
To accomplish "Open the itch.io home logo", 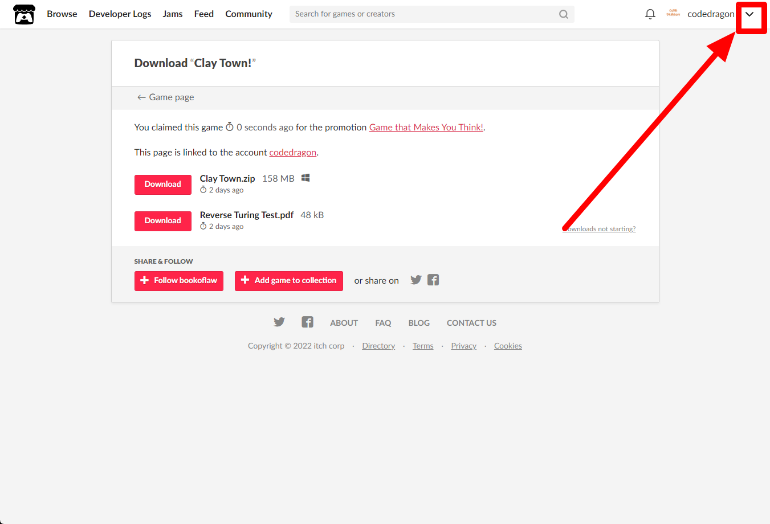I will (24, 14).
